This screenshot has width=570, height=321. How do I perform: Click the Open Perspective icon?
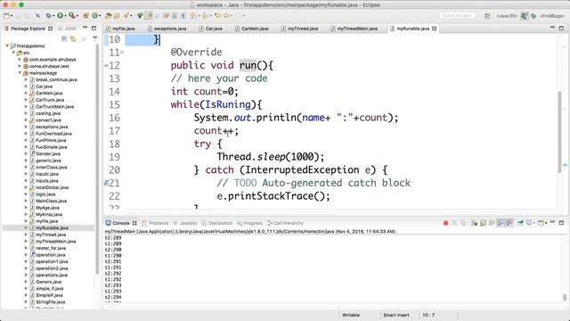click(x=487, y=16)
